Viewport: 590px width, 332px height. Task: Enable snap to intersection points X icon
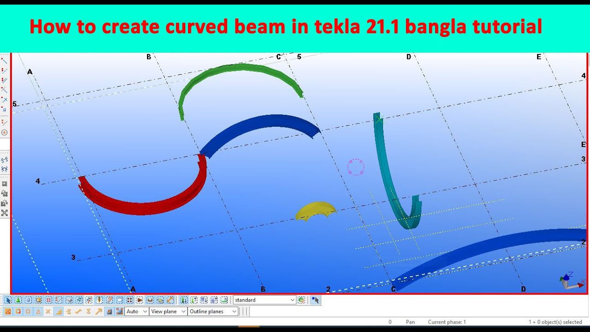tap(48, 311)
